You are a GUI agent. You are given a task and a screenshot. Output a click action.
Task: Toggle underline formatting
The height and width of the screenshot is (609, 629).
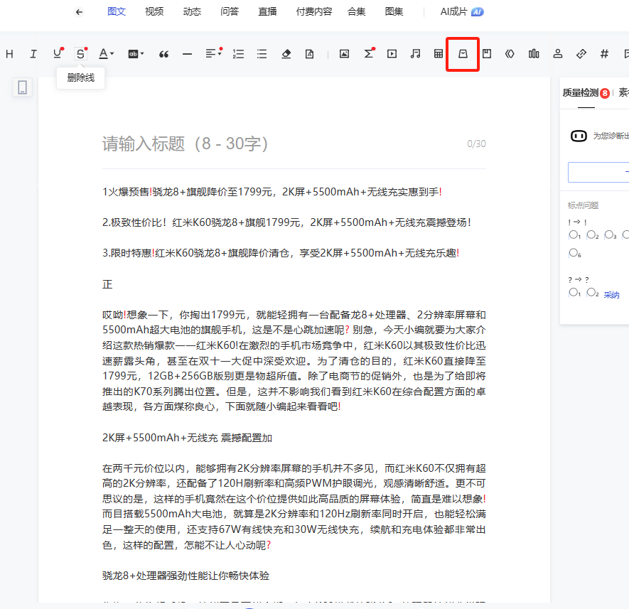(56, 53)
